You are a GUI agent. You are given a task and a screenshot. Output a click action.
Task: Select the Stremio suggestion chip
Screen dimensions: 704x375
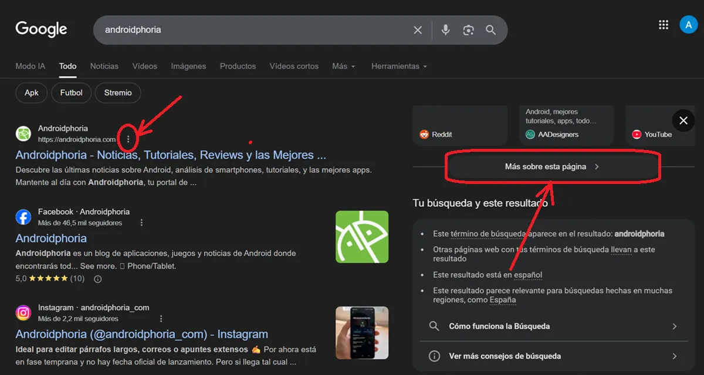pyautogui.click(x=118, y=93)
